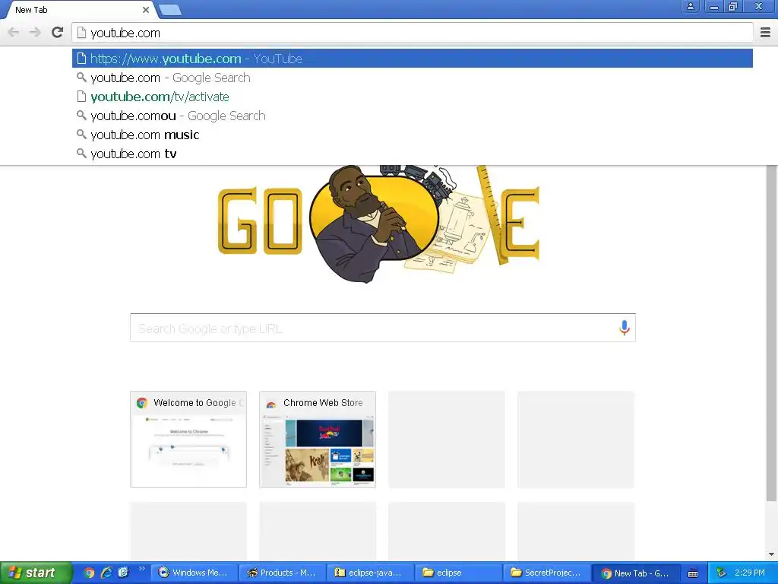Choose the https://www.youtube.com suggestion
Screen dimensions: 778x584
click(x=413, y=59)
